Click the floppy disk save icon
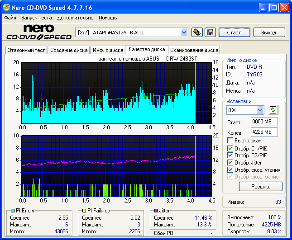Image resolution: width=292 pixels, height=240 pixels. pos(210,32)
